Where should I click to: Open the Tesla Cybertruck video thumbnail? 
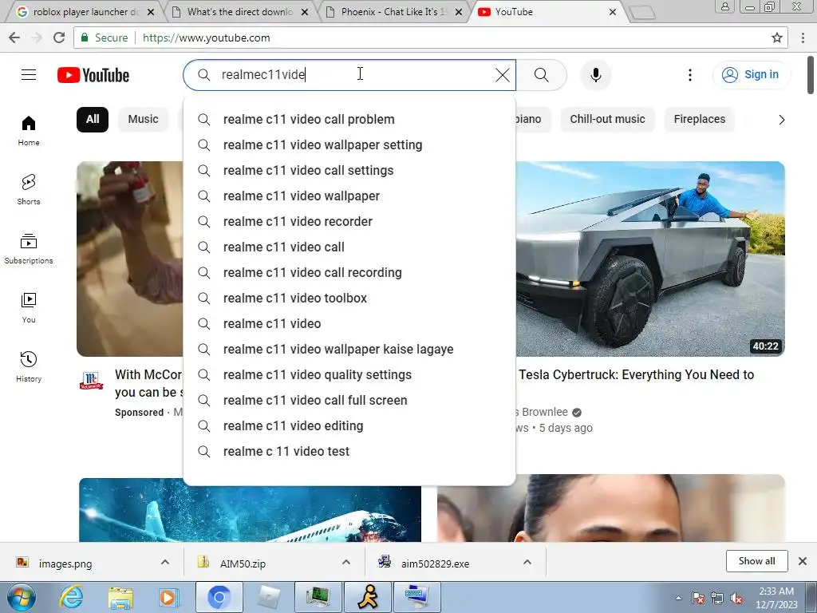point(650,259)
